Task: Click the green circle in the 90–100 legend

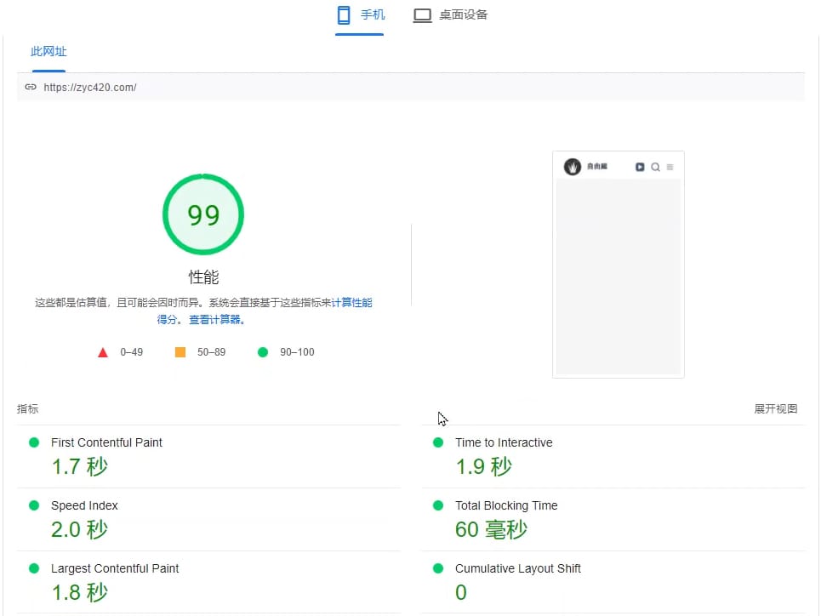Action: 263,351
